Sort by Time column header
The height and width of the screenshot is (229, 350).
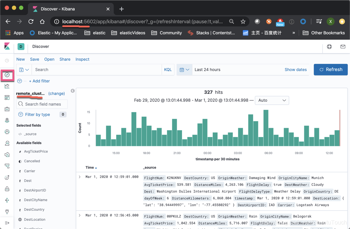pos(91,168)
